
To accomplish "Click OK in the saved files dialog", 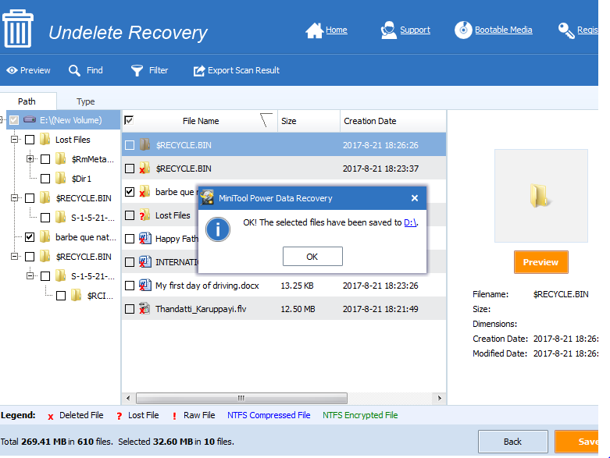I will 312,257.
